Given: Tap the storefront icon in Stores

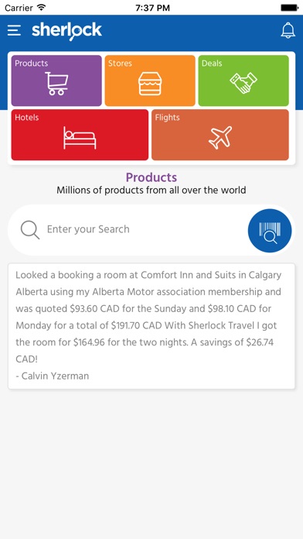Looking at the screenshot, I should click(x=150, y=84).
